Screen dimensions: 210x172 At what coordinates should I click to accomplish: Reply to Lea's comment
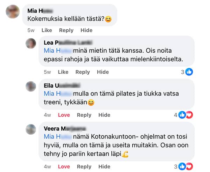(x=83, y=72)
